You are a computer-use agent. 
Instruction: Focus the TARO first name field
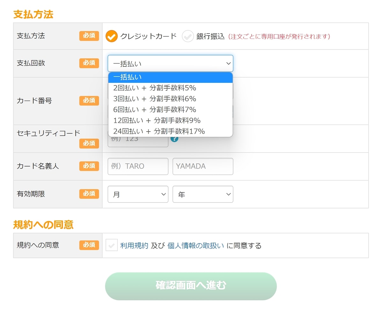(138, 166)
